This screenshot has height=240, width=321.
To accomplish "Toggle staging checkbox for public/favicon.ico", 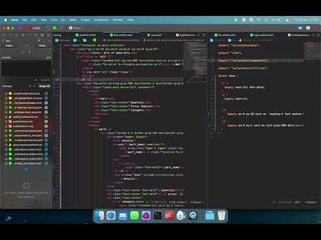I will (x=46, y=121).
